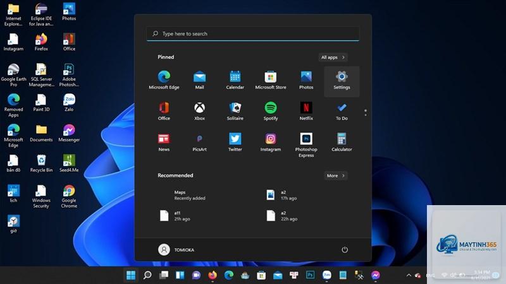This screenshot has width=506, height=284.
Task: Start the Solitaire game
Action: (x=235, y=111)
